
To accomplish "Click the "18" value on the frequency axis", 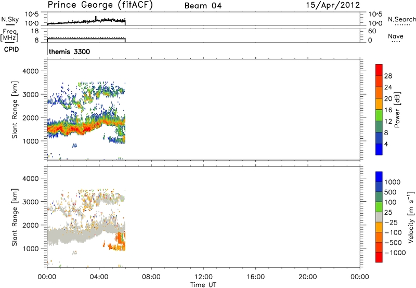I will 35,31.
